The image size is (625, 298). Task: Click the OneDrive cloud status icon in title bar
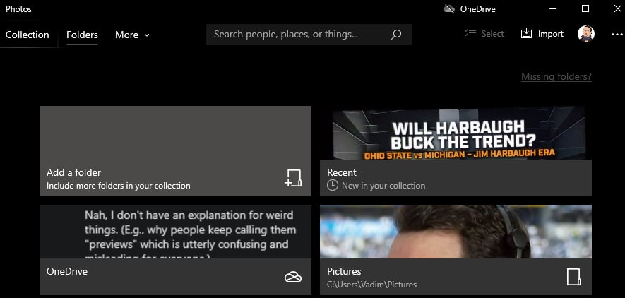[x=449, y=8]
